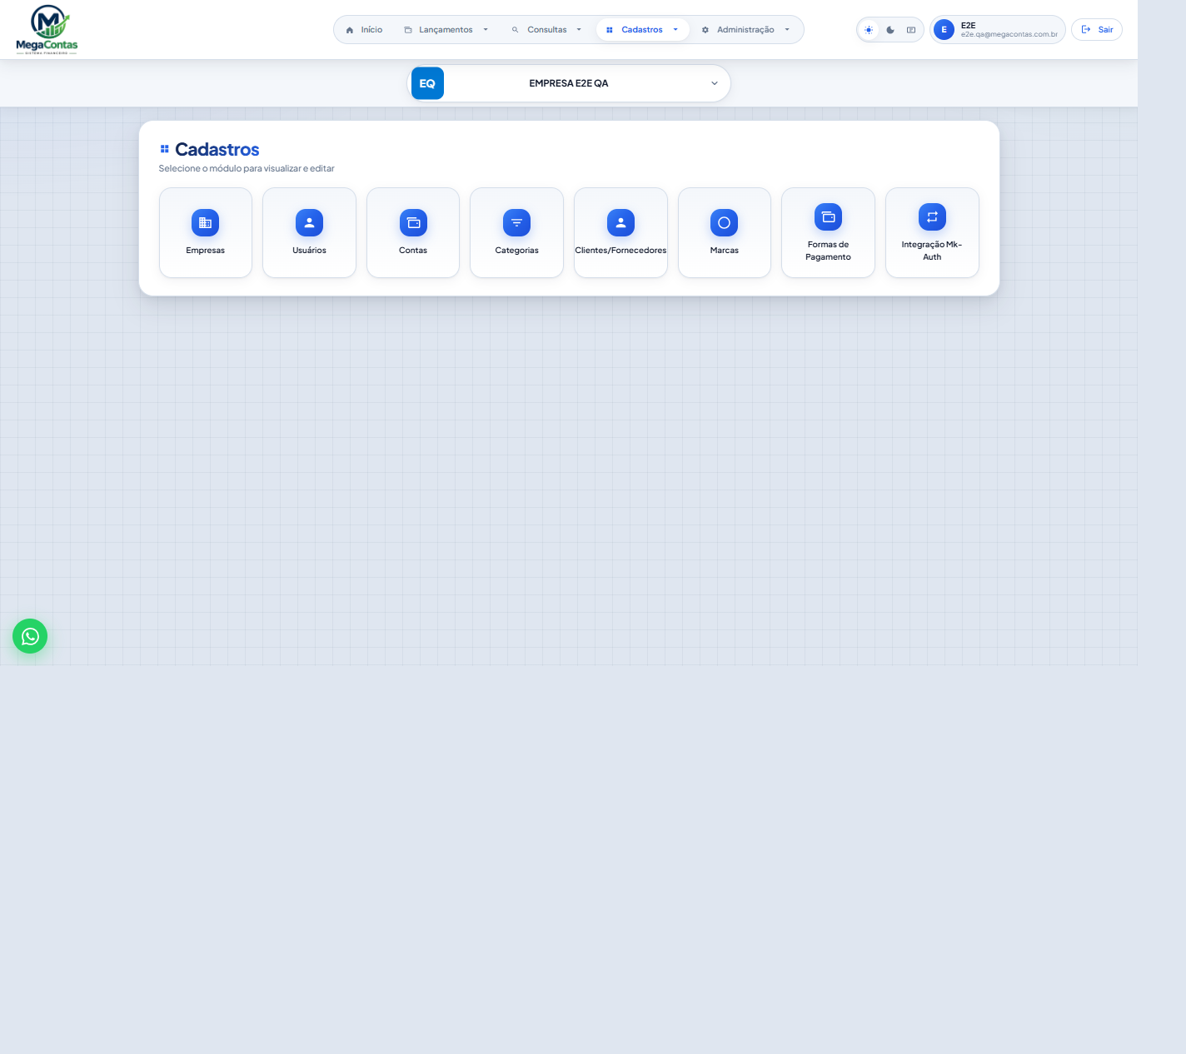Click the Sair logout button
This screenshot has width=1186, height=1054.
[x=1097, y=30]
